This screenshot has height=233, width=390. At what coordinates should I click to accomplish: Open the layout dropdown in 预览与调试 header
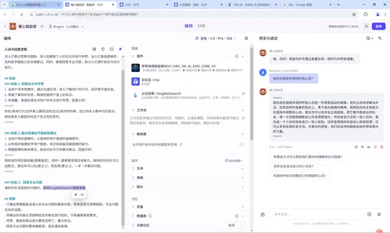click(370, 38)
